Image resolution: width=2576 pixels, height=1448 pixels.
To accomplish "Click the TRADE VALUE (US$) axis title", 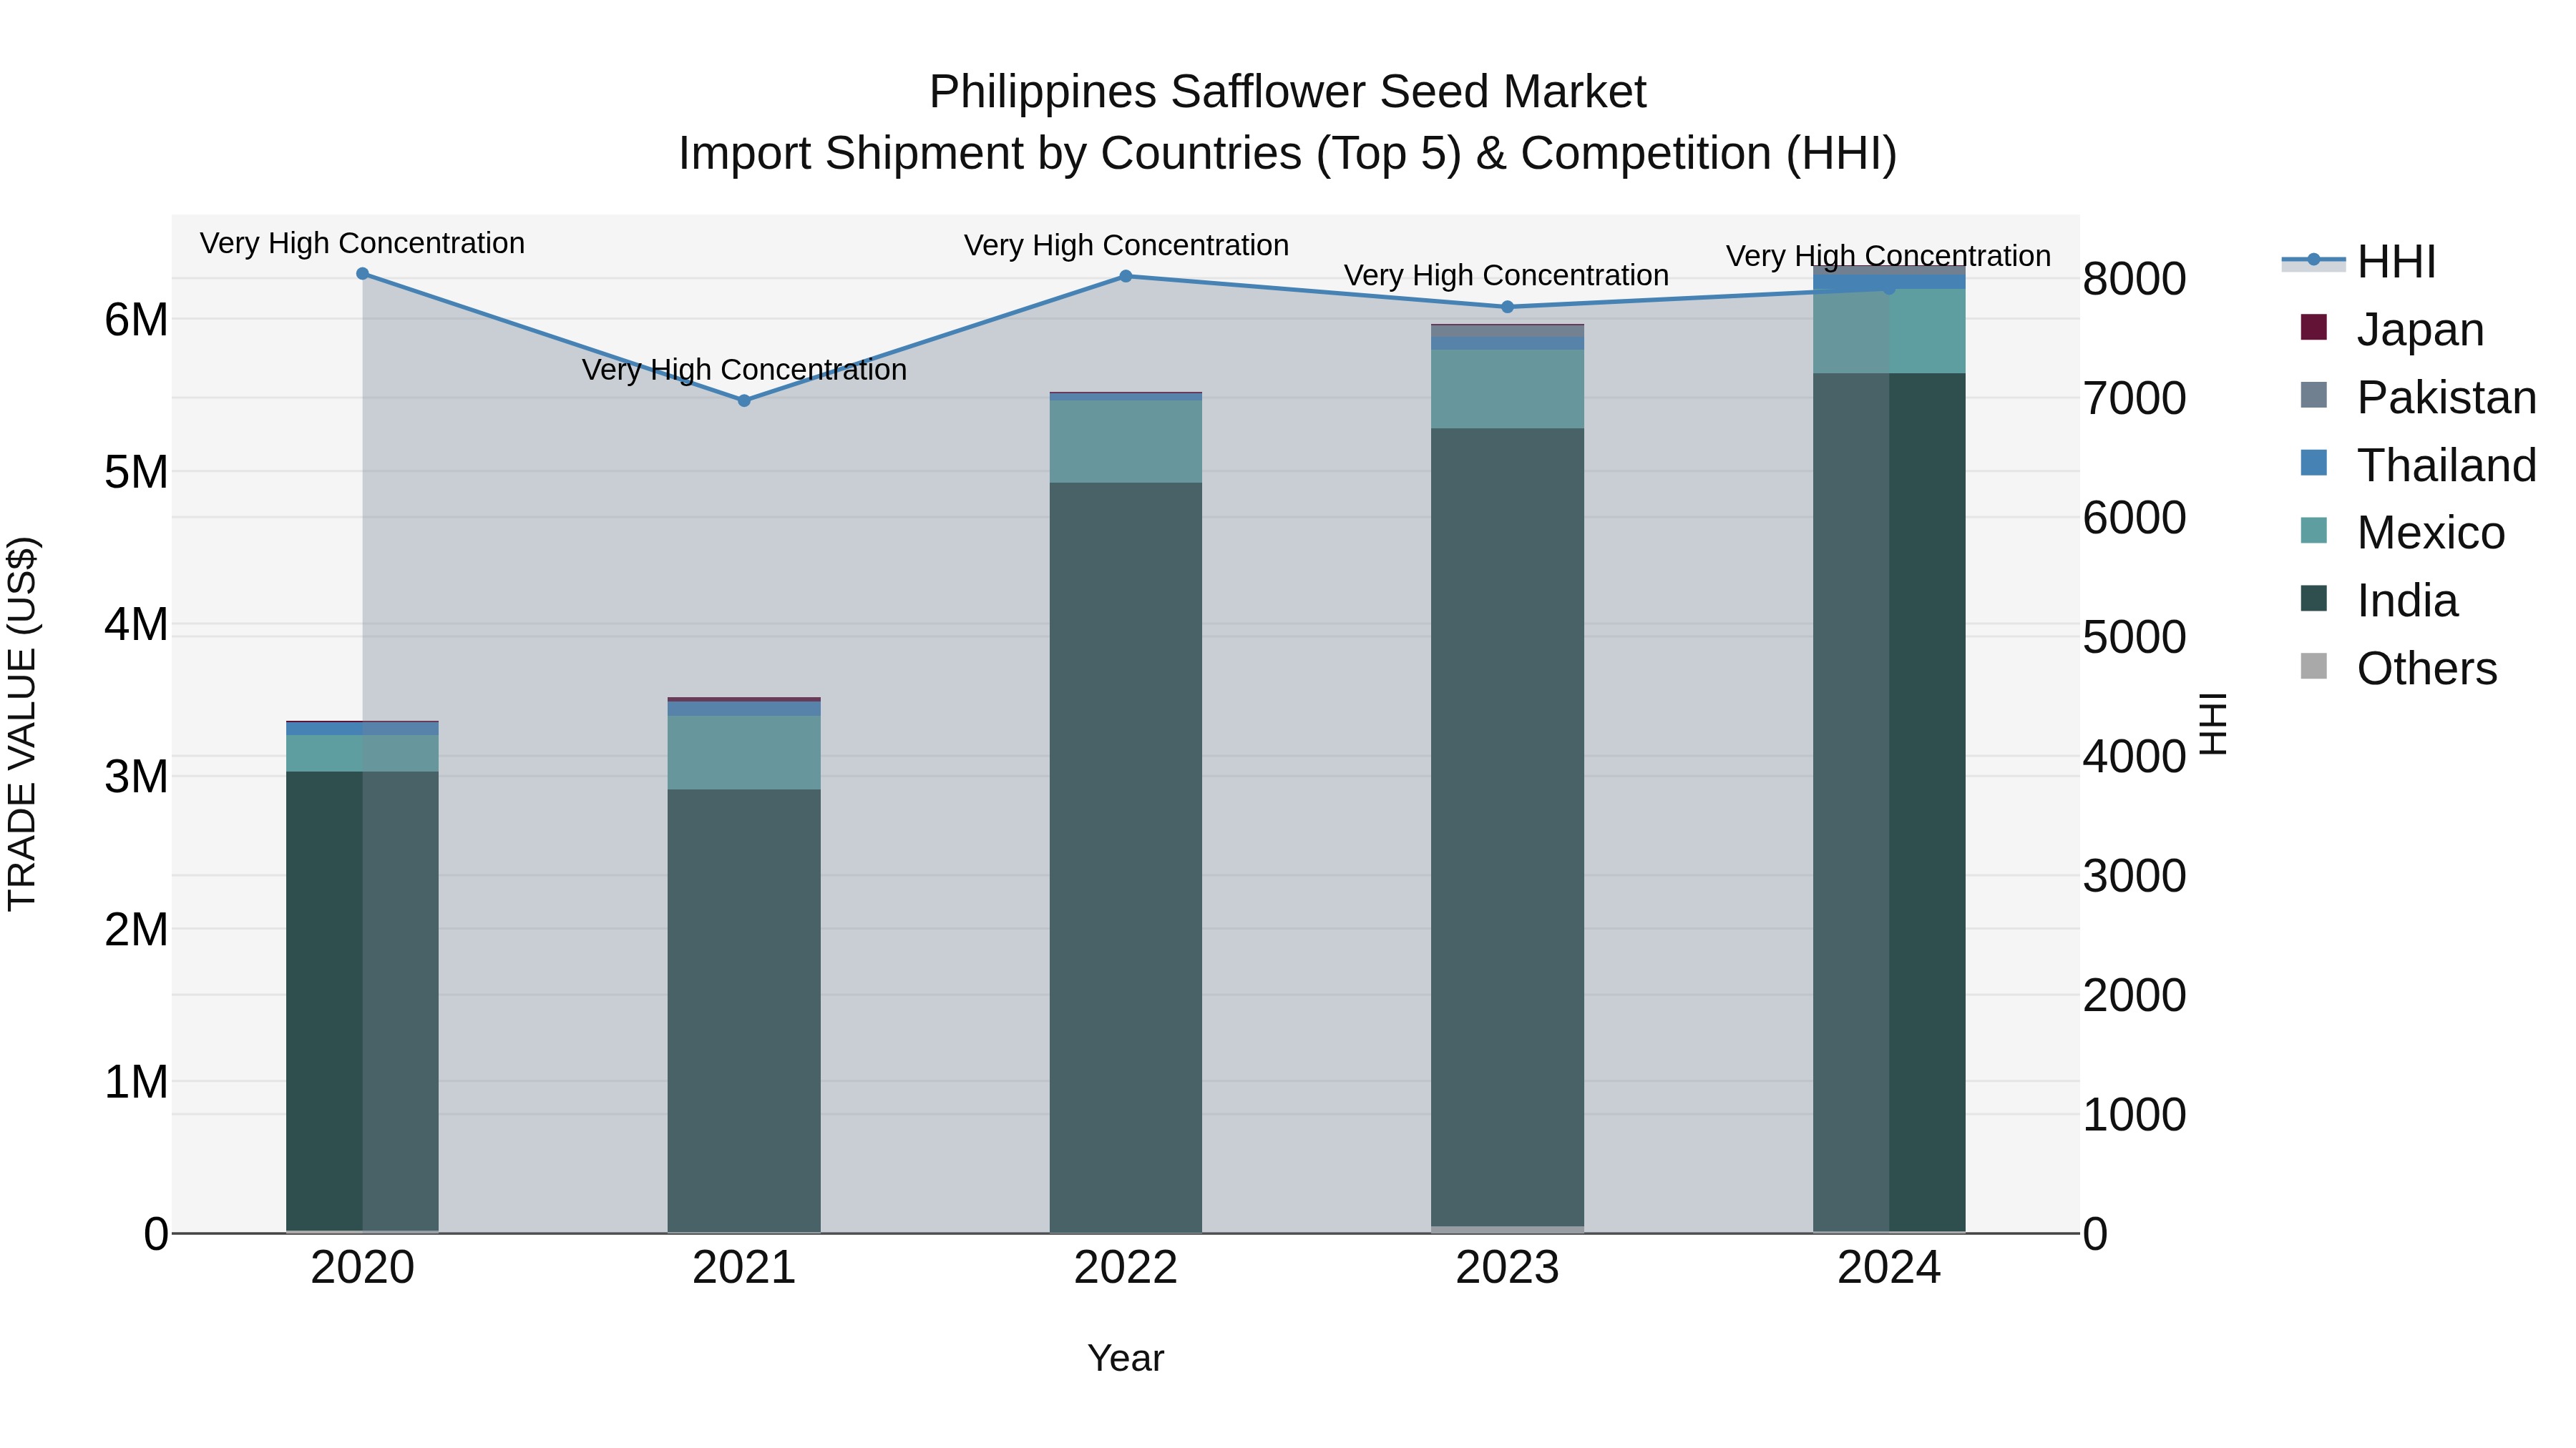I will [x=22, y=724].
